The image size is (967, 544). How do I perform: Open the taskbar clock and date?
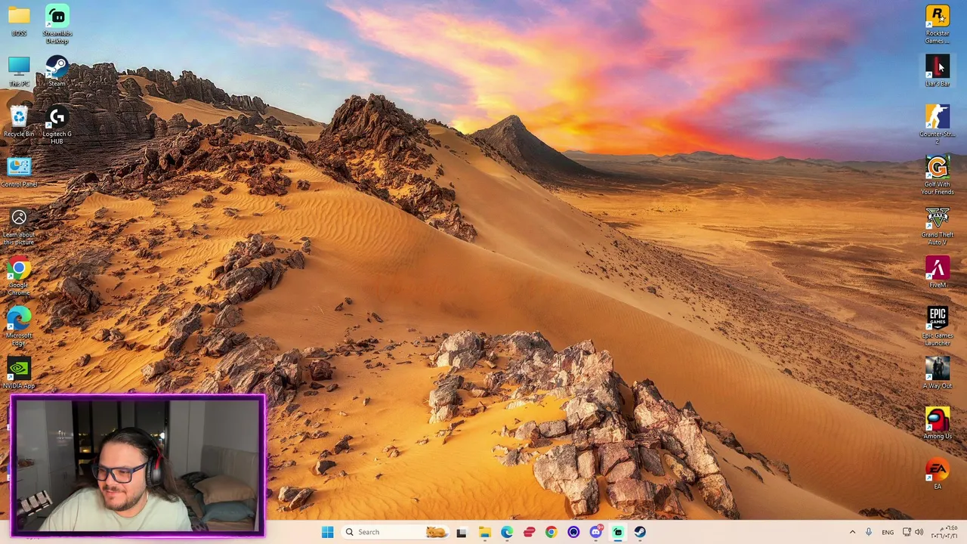click(945, 532)
